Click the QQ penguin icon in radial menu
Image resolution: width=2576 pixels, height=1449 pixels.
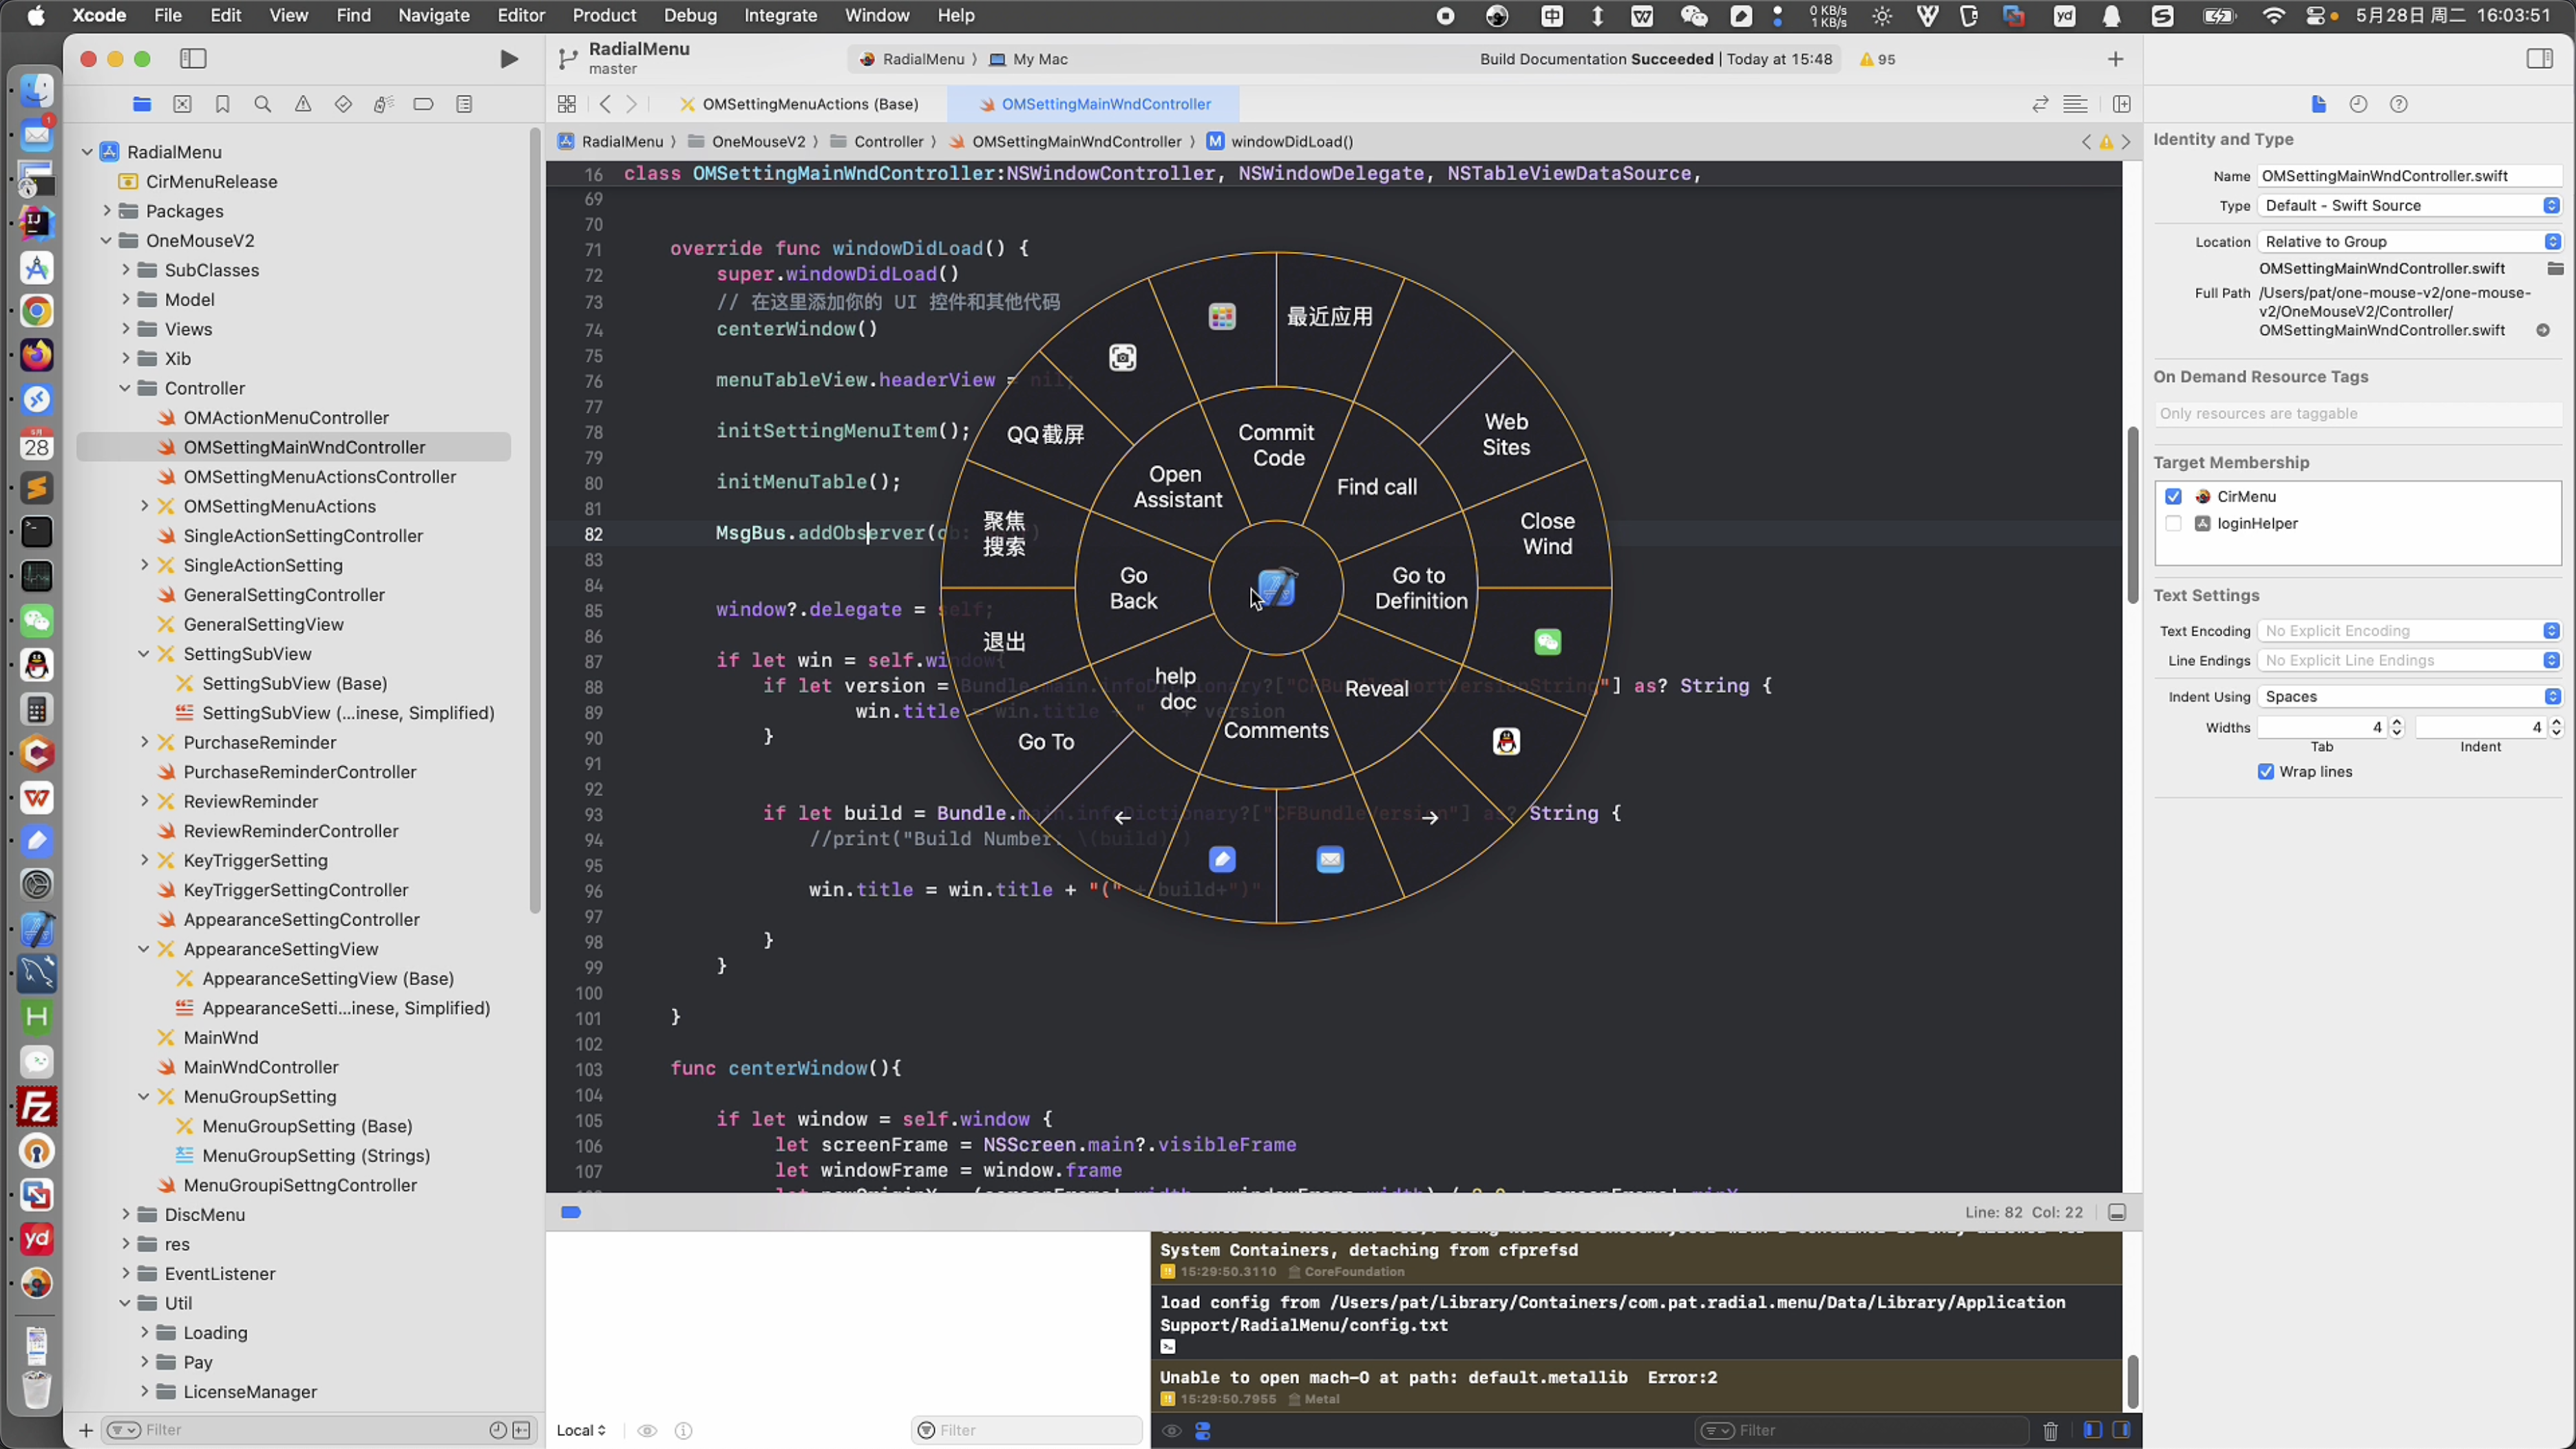1506,742
